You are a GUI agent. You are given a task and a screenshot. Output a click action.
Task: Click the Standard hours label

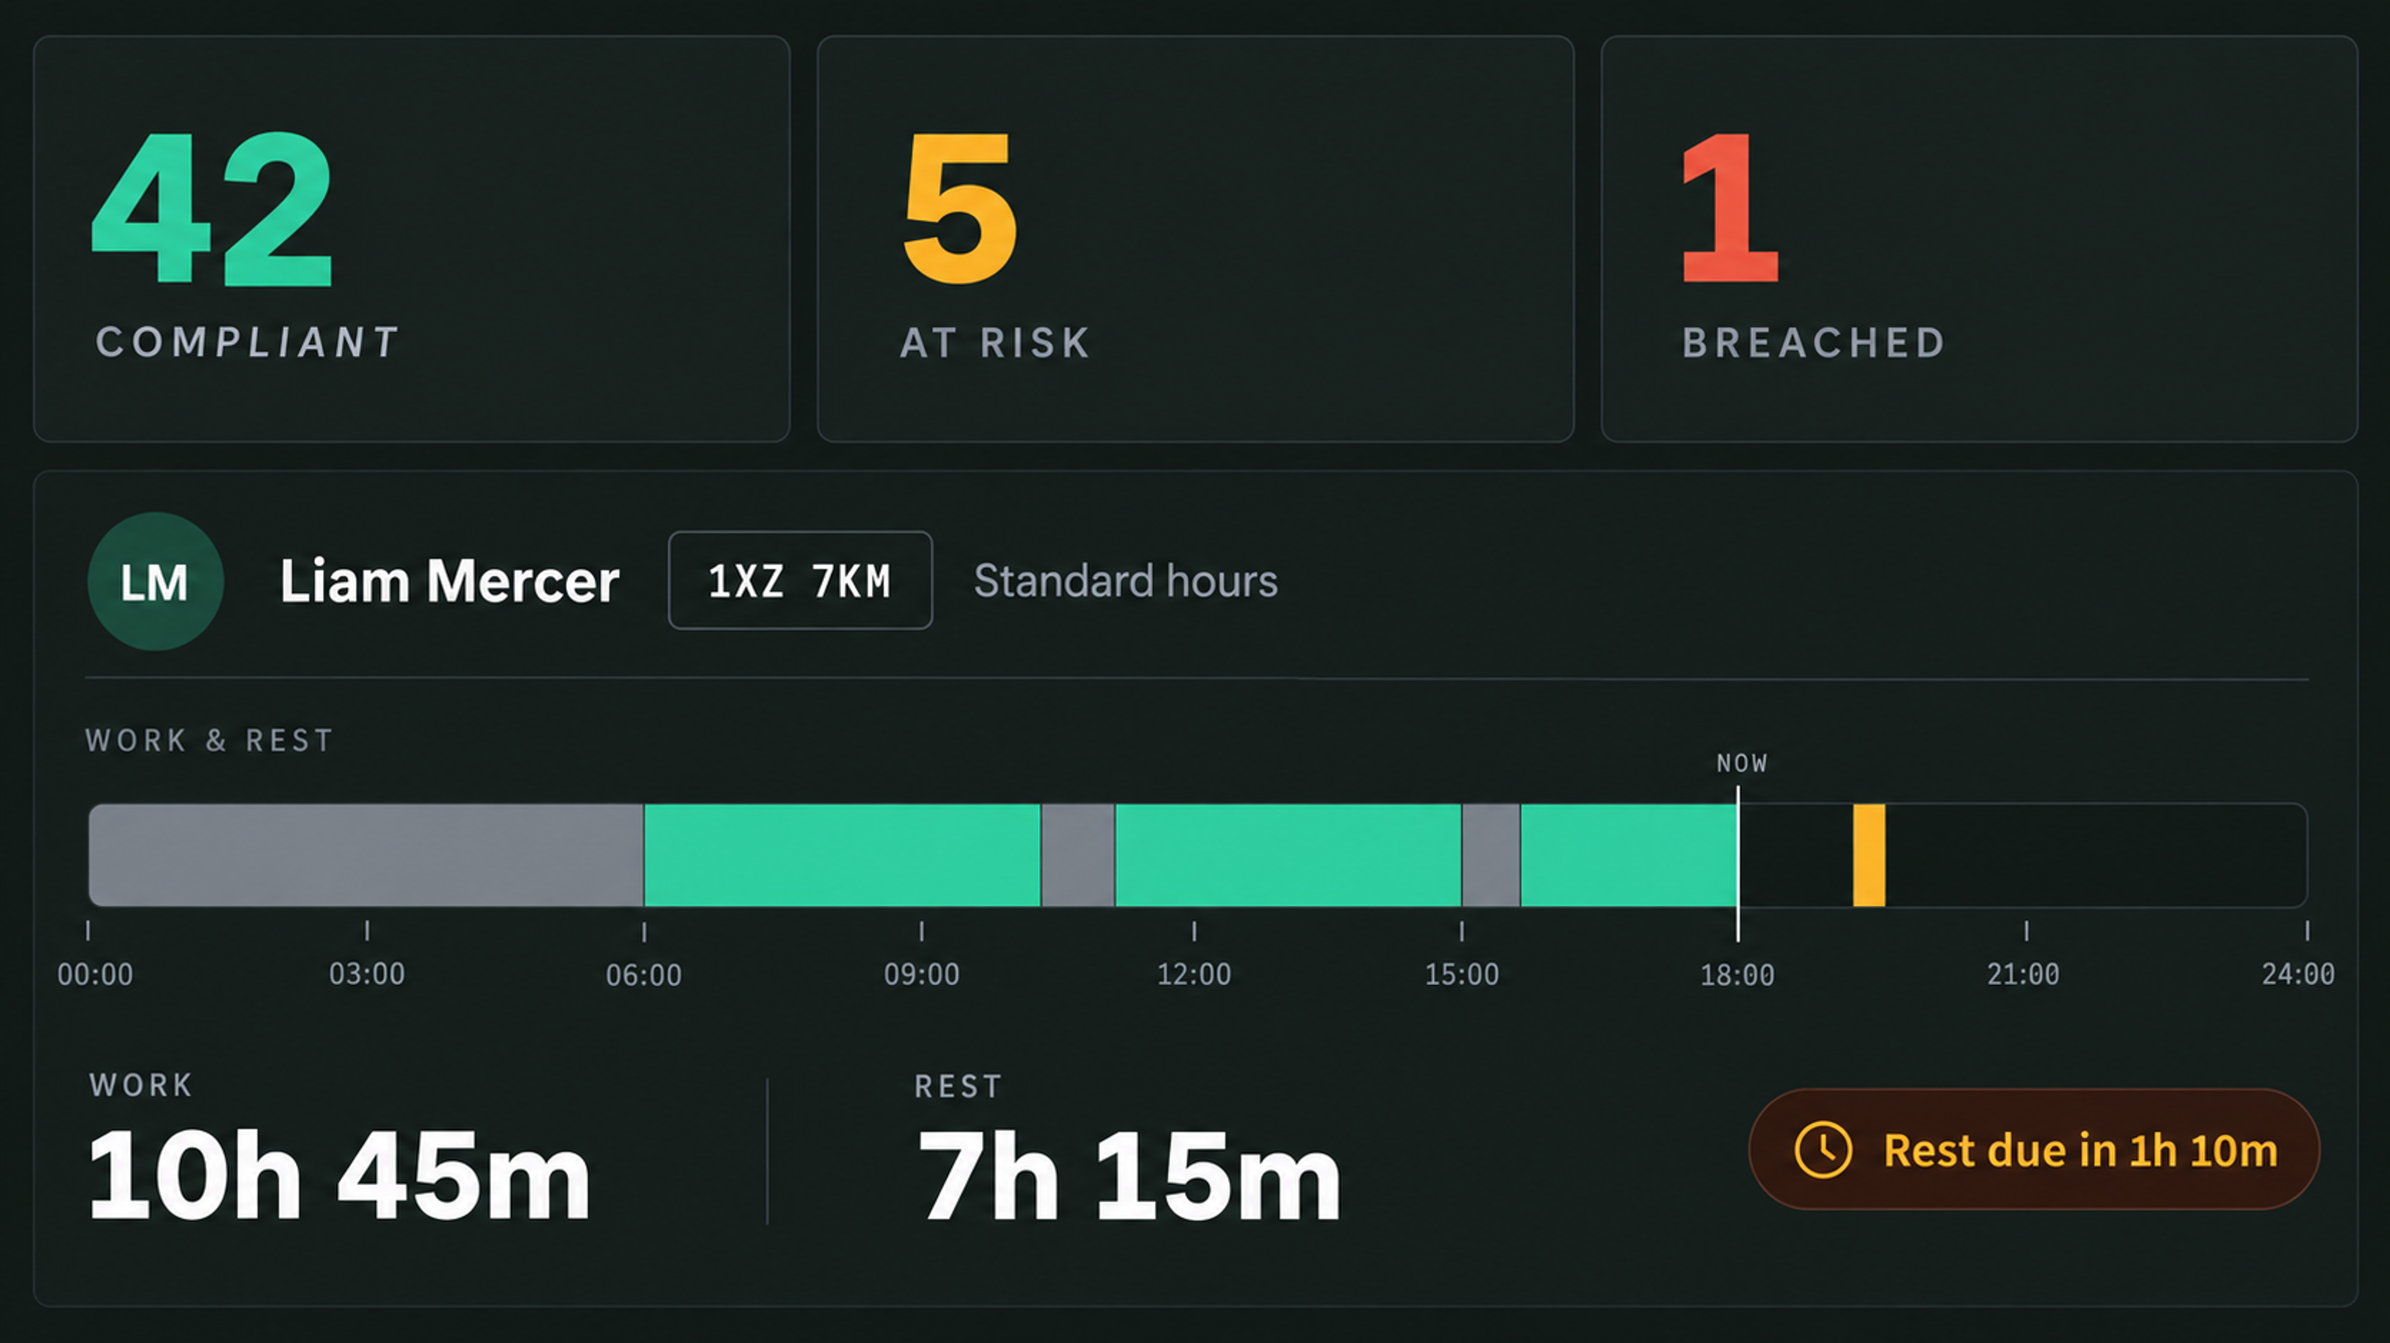(1125, 582)
